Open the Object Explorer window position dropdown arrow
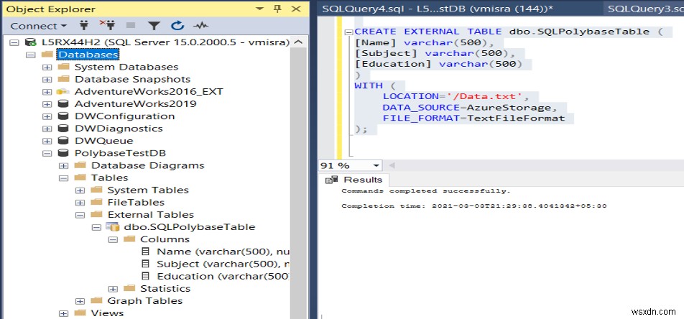Screen dimensions: 684x319 tap(259, 9)
